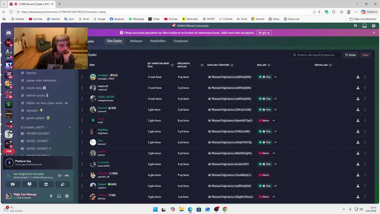Open filter for DISCORD'A KATILDI column
The width and height of the screenshot is (380, 214).
202,65
